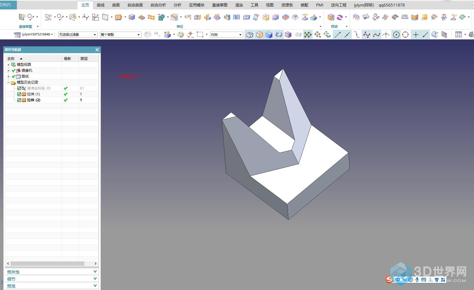This screenshot has height=290, width=474.
Task: Collapse the 模型历史记录 tree node
Action: click(8, 82)
